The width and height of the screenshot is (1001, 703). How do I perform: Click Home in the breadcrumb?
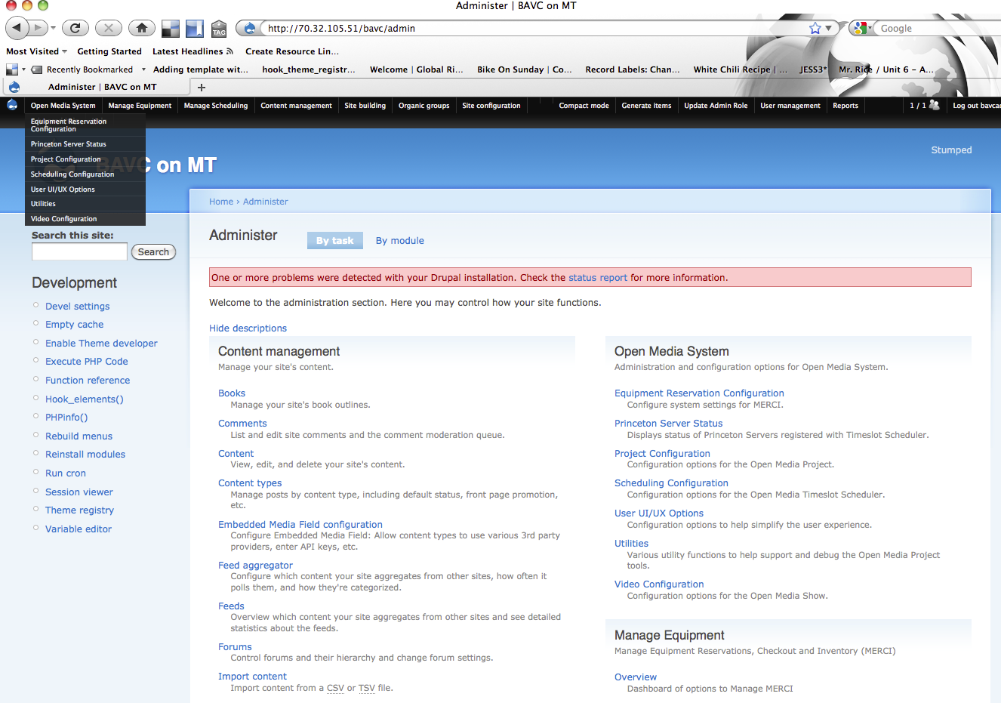click(x=221, y=202)
